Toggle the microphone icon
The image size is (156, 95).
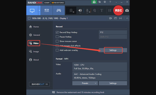[x=87, y=10]
